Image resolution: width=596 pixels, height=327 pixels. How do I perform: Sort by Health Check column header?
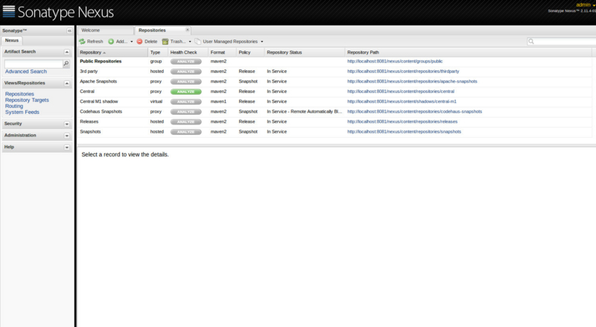[188, 52]
